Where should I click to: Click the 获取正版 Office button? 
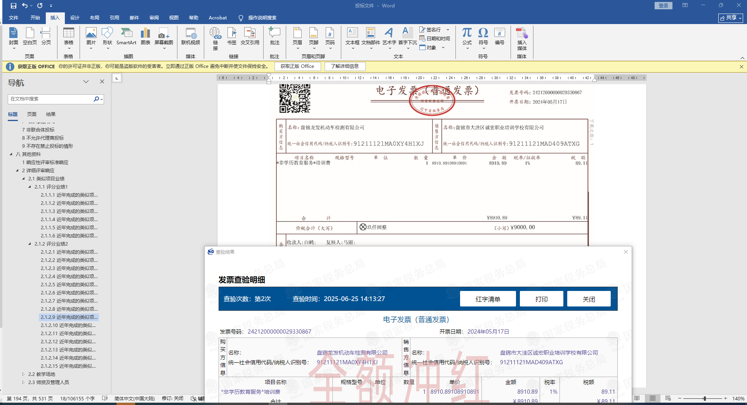click(x=297, y=66)
